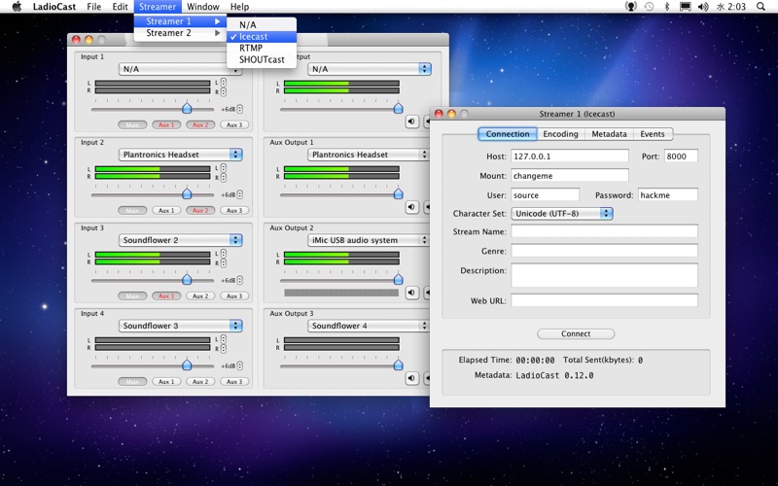
Task: Click the speaker icon in Aux Output 2
Action: click(x=411, y=293)
